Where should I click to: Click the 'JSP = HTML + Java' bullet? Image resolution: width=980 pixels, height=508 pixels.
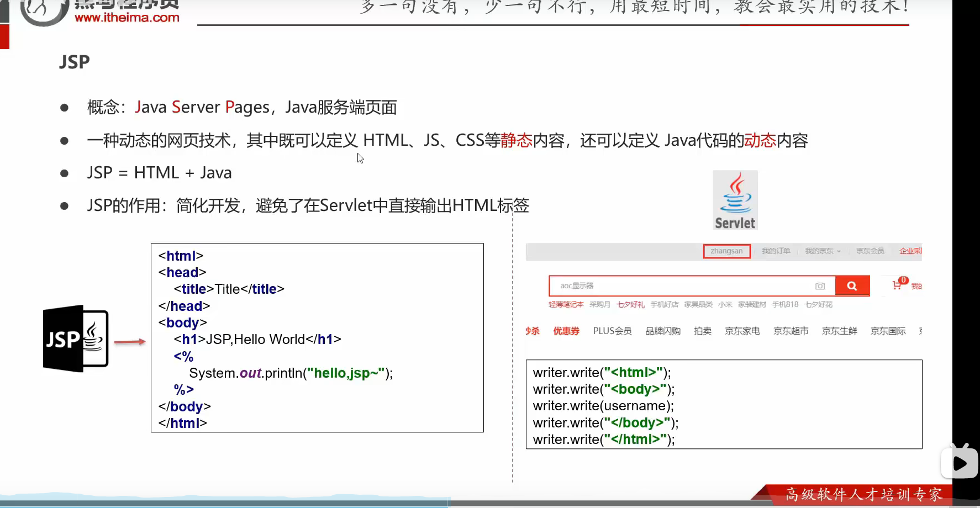click(160, 173)
